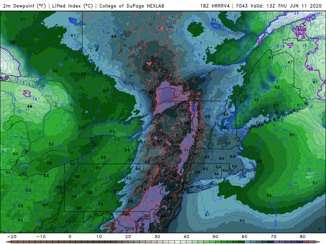Viewport: 326px width, 244px height.
Task: Click the '71' dewpoint value on map
Action: pyautogui.click(x=186, y=150)
